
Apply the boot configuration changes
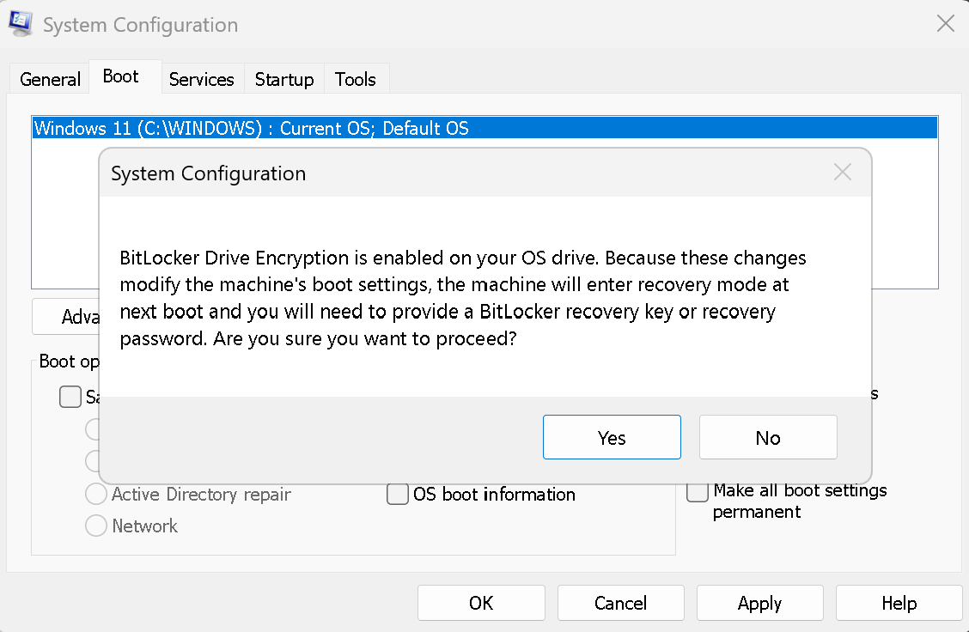tap(760, 602)
